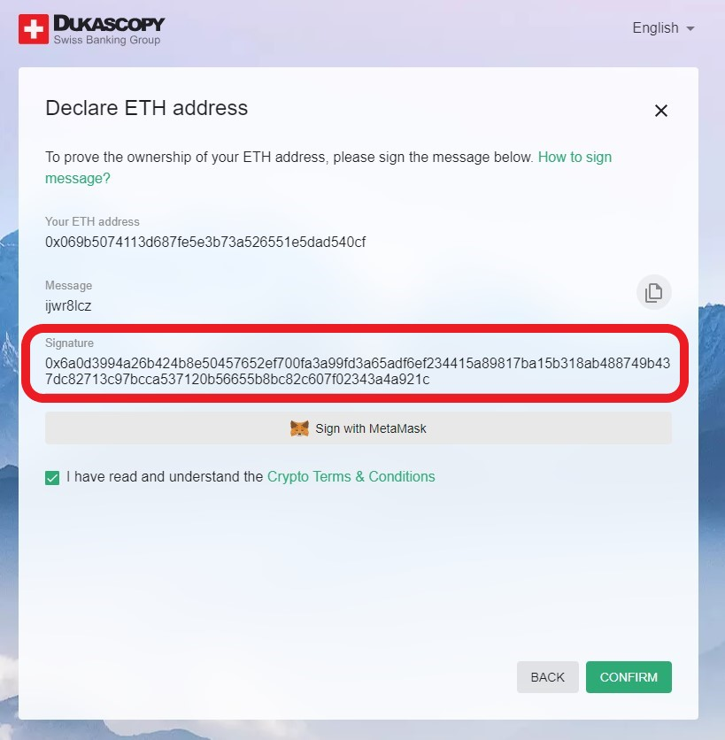Screen dimensions: 725x740
Task: Click the Dukascopy Swiss Banking Group wordmark
Action: pos(109,29)
